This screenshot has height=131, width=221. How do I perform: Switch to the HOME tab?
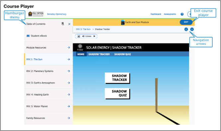pyautogui.click(x=81, y=54)
